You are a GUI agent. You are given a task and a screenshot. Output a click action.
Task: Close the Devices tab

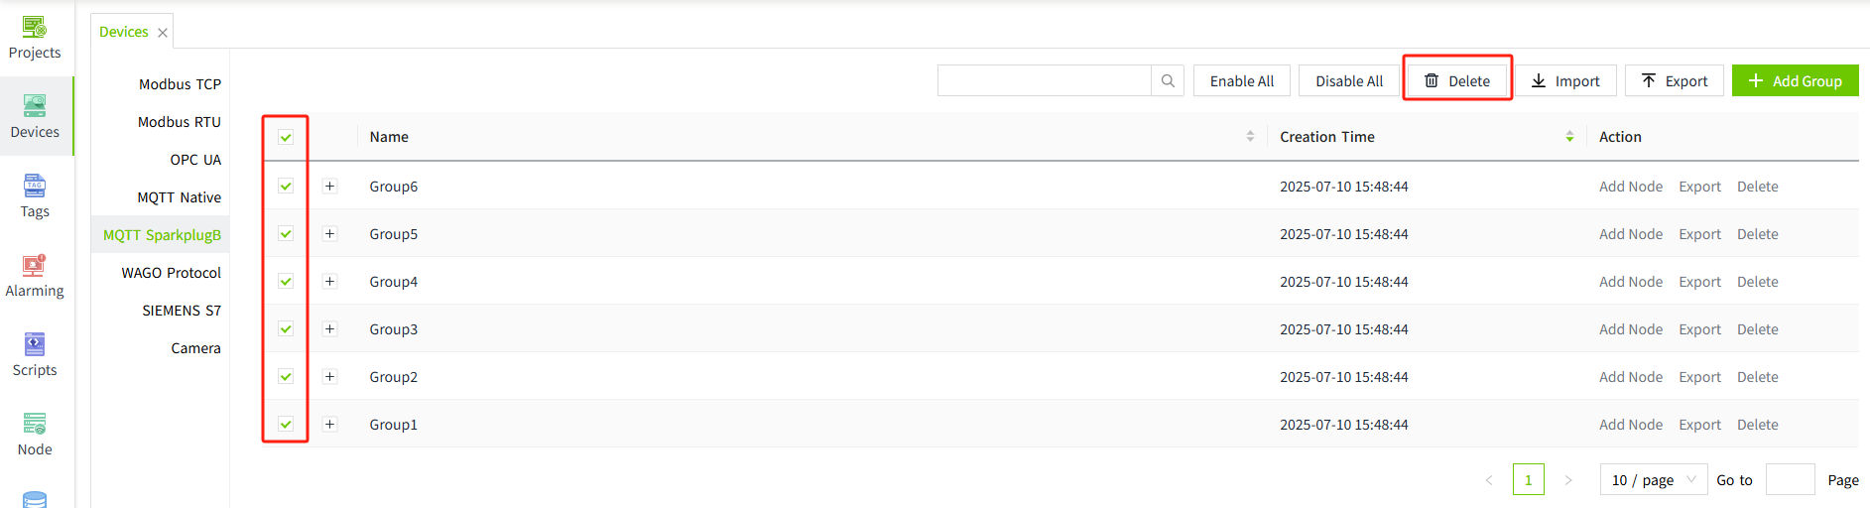pos(163,33)
